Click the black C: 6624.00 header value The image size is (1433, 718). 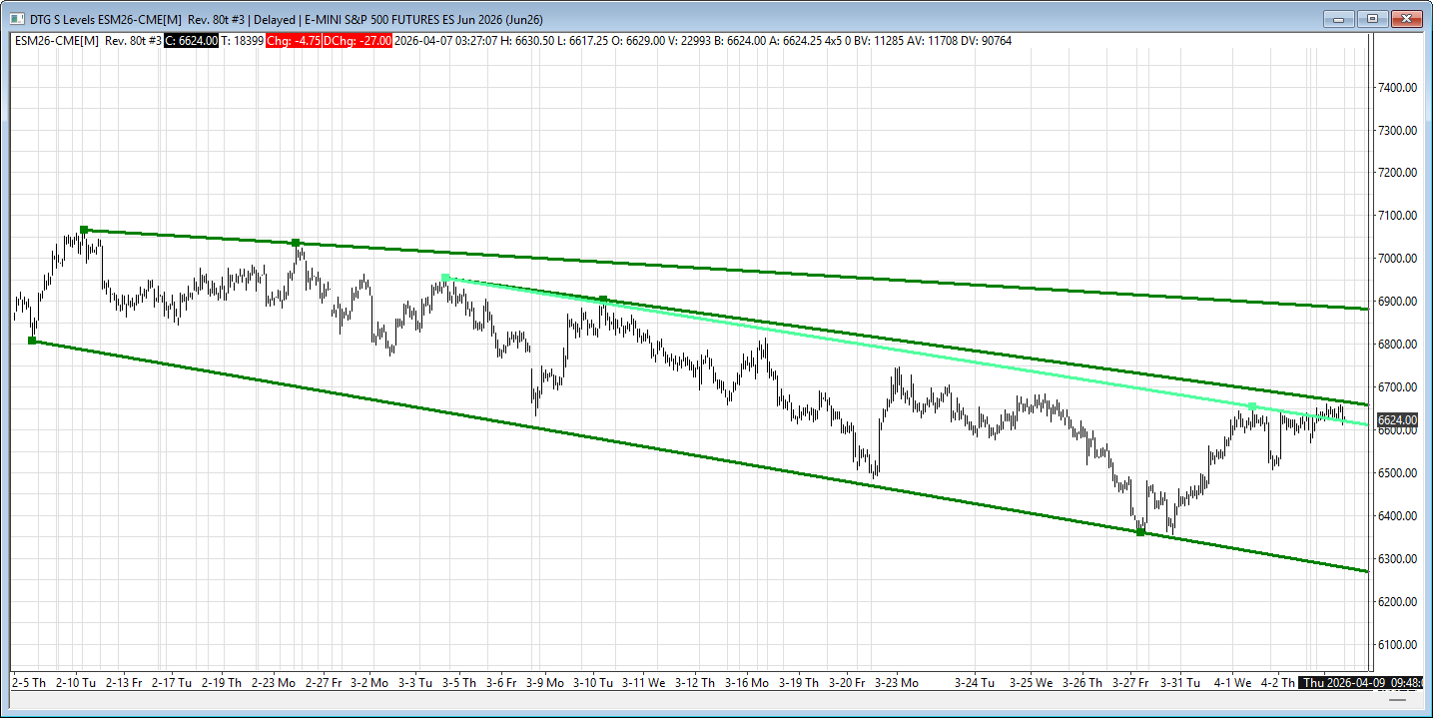[x=191, y=41]
